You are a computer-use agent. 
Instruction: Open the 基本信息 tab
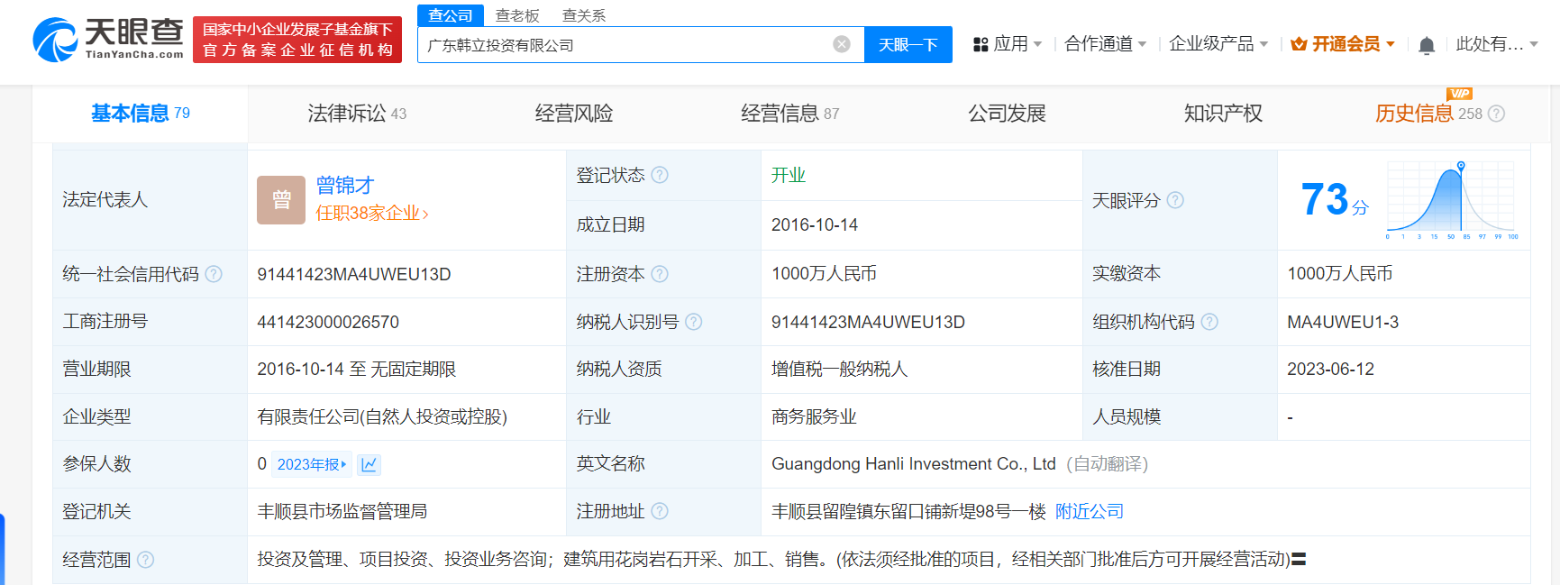[141, 114]
